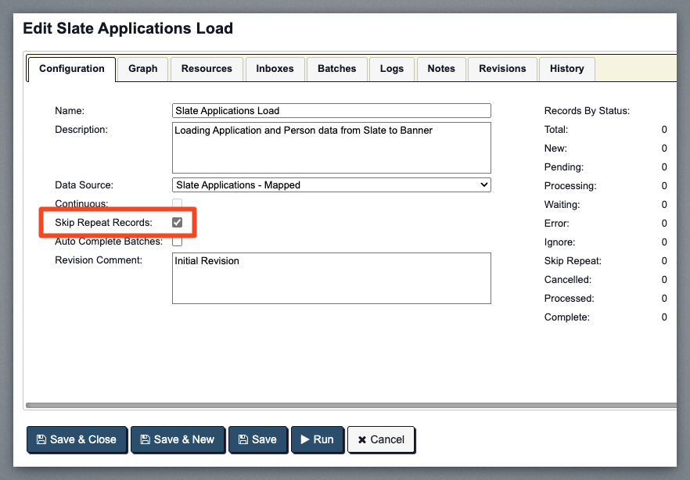Toggle the Continuous checkbox
This screenshot has width=690, height=480.
(178, 204)
